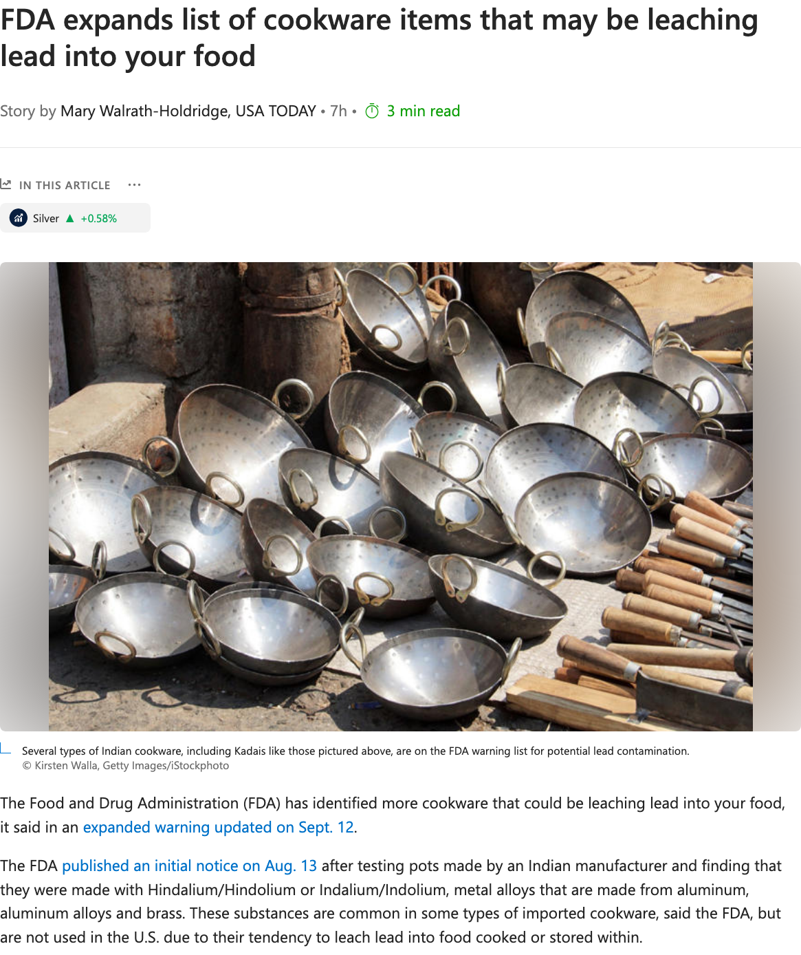Click the Silver stock chart round icon
The height and width of the screenshot is (955, 801).
pyautogui.click(x=19, y=218)
